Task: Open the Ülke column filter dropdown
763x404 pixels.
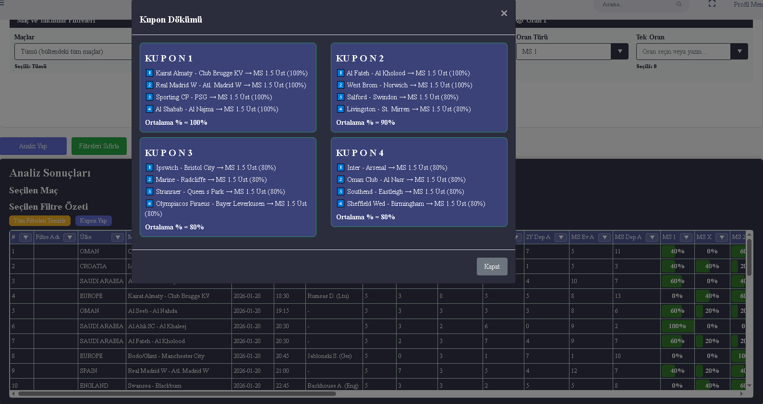Action: 118,238
